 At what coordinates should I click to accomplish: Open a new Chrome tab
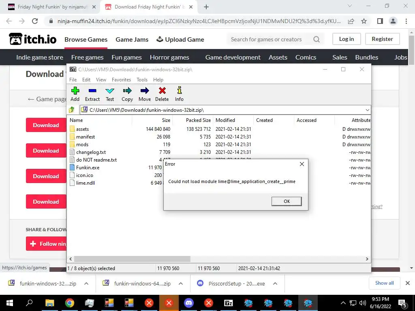[206, 7]
